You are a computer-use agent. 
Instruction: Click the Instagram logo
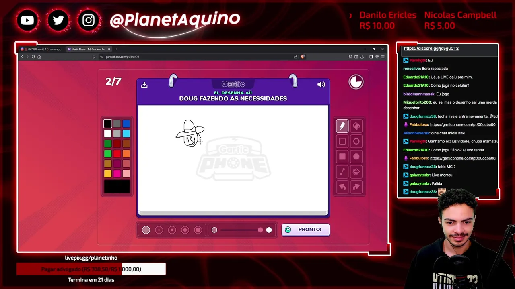[89, 20]
